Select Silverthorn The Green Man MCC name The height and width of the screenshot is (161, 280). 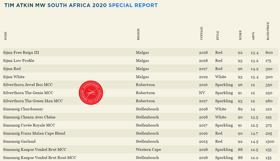coord(33,101)
